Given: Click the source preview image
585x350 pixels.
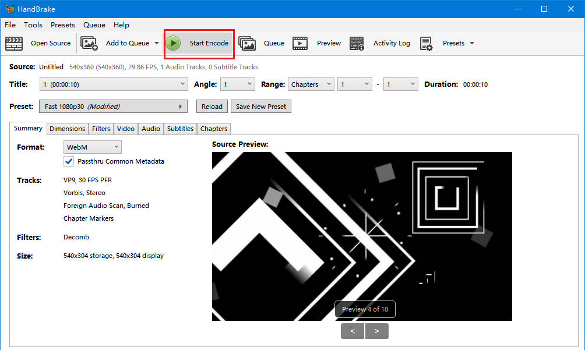Looking at the screenshot, I should point(362,236).
